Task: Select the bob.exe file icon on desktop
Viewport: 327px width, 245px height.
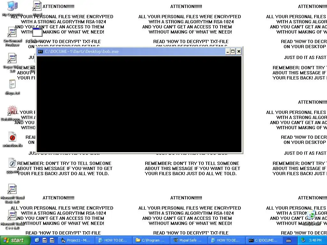Action: click(37, 34)
